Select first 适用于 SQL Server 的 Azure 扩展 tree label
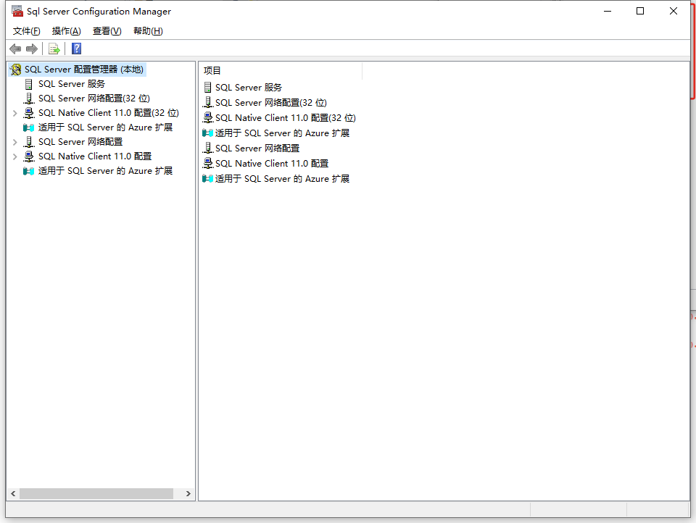This screenshot has height=523, width=696. 105,127
